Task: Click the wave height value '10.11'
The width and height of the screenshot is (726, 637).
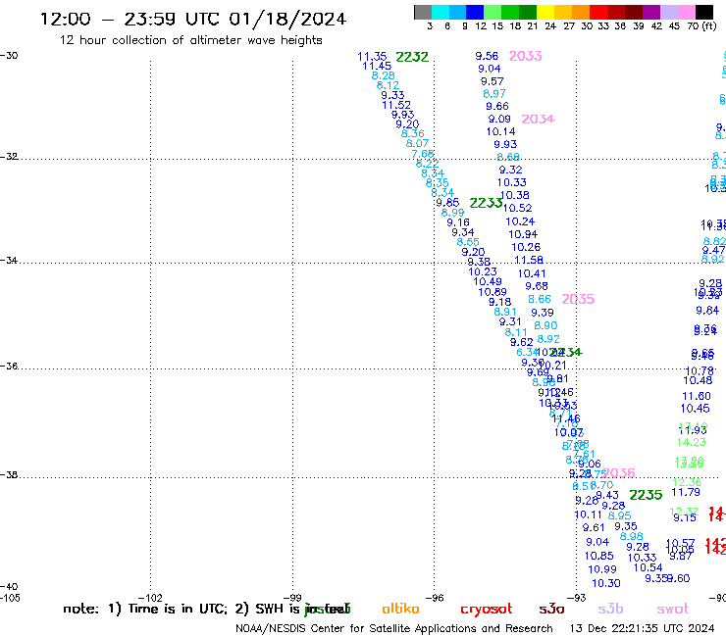Action: tap(589, 514)
